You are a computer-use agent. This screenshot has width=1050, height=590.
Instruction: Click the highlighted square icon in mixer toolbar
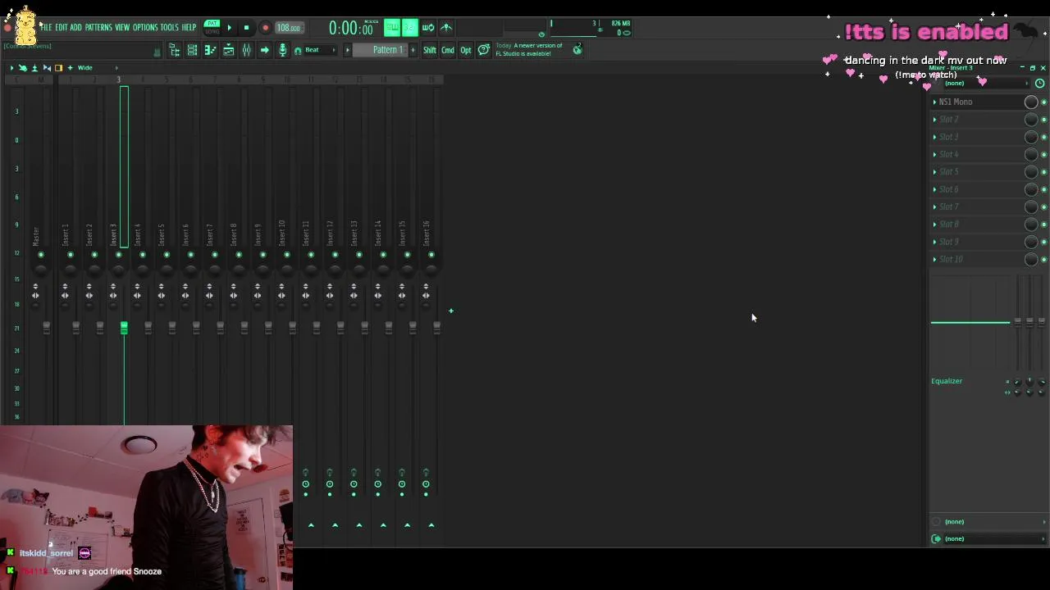click(58, 68)
